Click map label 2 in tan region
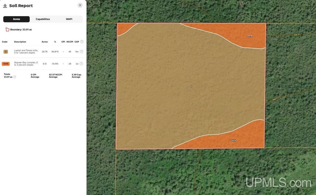 coord(191,86)
